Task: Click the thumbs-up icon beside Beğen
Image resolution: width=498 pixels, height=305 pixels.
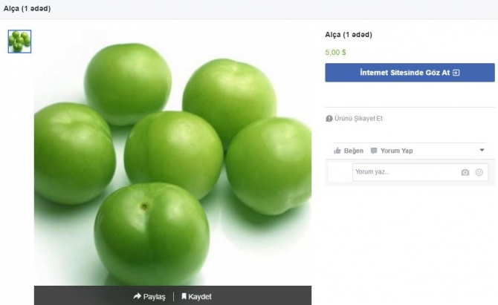Action: pyautogui.click(x=337, y=151)
